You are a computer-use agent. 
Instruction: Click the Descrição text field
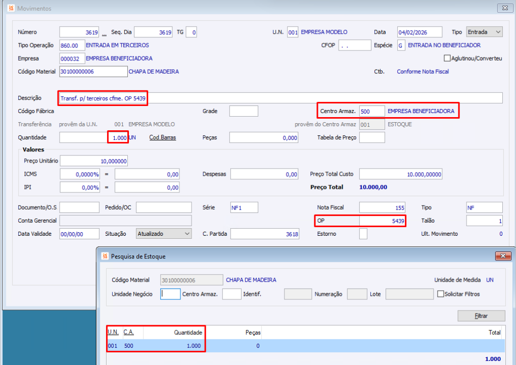click(281, 98)
